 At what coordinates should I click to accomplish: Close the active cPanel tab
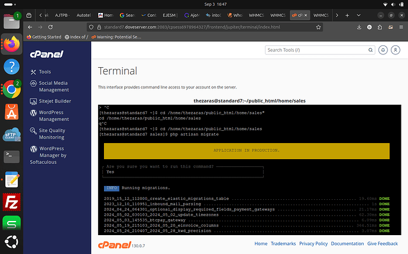(x=306, y=15)
